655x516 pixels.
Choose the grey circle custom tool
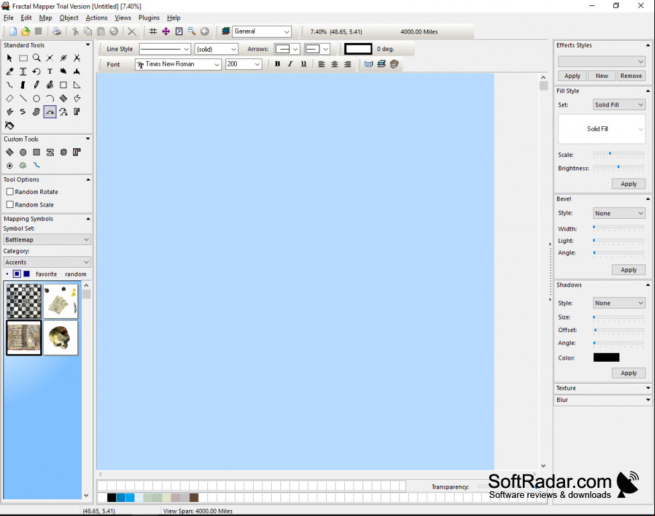23,152
